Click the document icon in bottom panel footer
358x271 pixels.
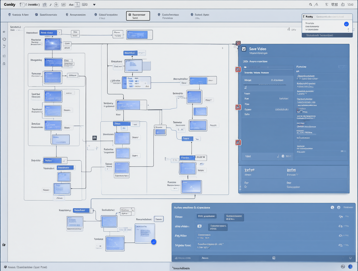274,258
